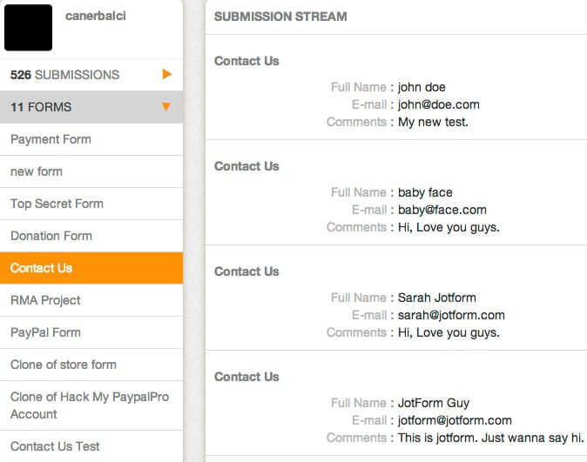Open Top Secret Form
The image size is (587, 462).
57,204
